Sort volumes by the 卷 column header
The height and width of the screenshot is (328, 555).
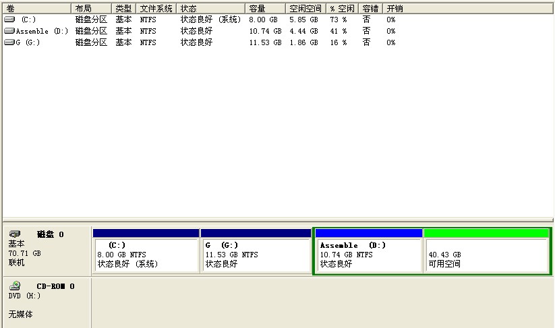coord(36,9)
